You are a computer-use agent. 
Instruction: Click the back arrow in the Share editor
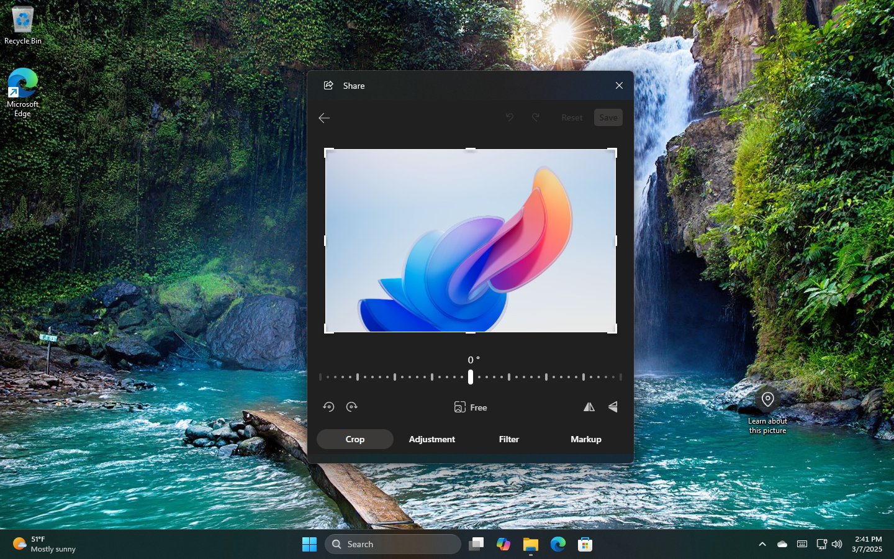[324, 117]
